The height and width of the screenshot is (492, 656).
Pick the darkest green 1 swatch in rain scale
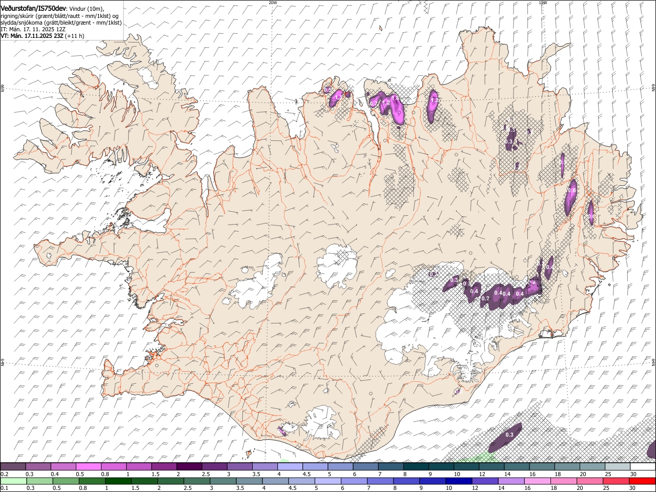point(118,481)
